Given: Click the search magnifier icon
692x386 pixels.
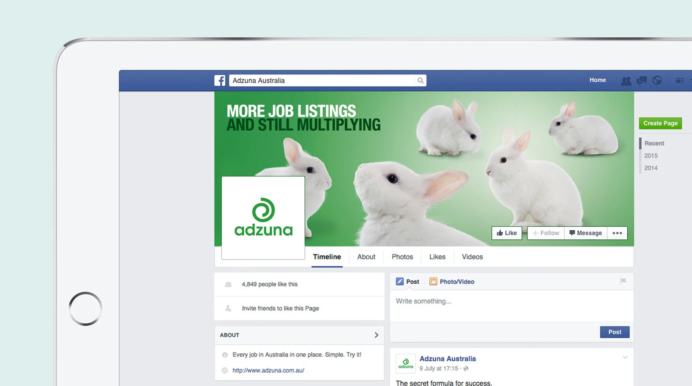Looking at the screenshot, I should [420, 80].
